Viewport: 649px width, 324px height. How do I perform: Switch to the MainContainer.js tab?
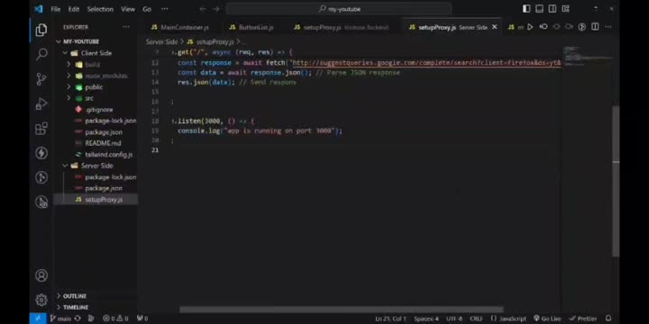(x=179, y=27)
